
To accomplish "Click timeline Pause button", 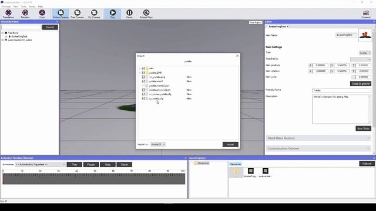I will click(91, 165).
